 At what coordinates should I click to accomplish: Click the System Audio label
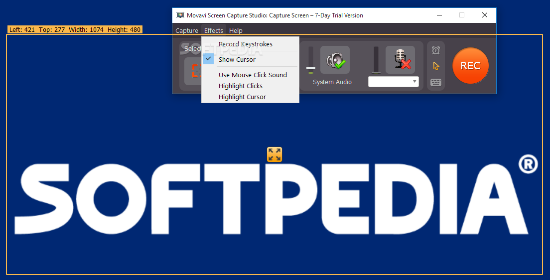coord(332,82)
